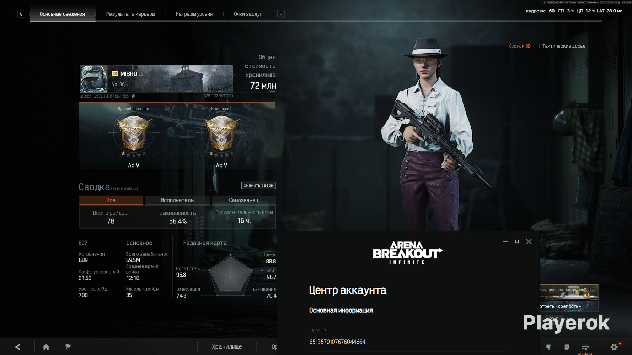Open the music playlist icon
632x355 pixels.
(x=585, y=347)
